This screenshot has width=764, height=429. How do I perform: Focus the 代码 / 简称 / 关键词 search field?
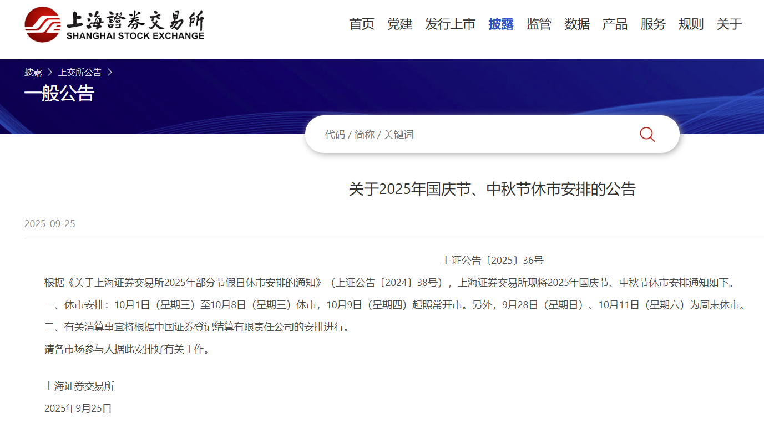point(472,135)
